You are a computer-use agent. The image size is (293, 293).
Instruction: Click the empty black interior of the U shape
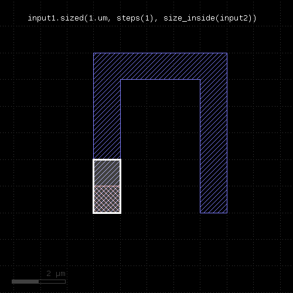point(160,146)
